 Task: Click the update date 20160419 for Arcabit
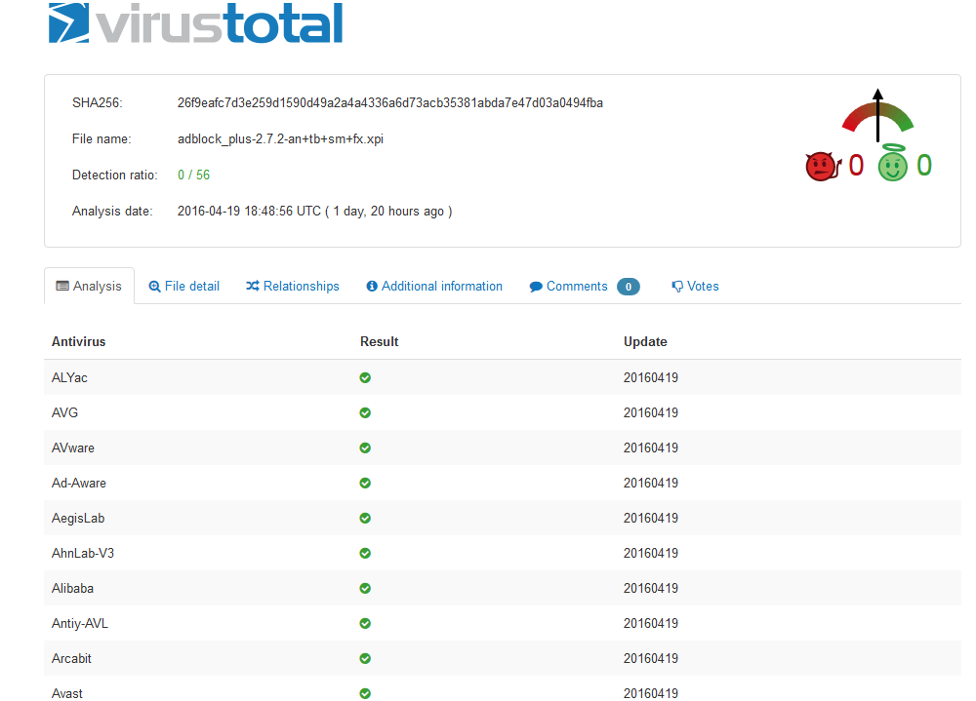click(651, 659)
